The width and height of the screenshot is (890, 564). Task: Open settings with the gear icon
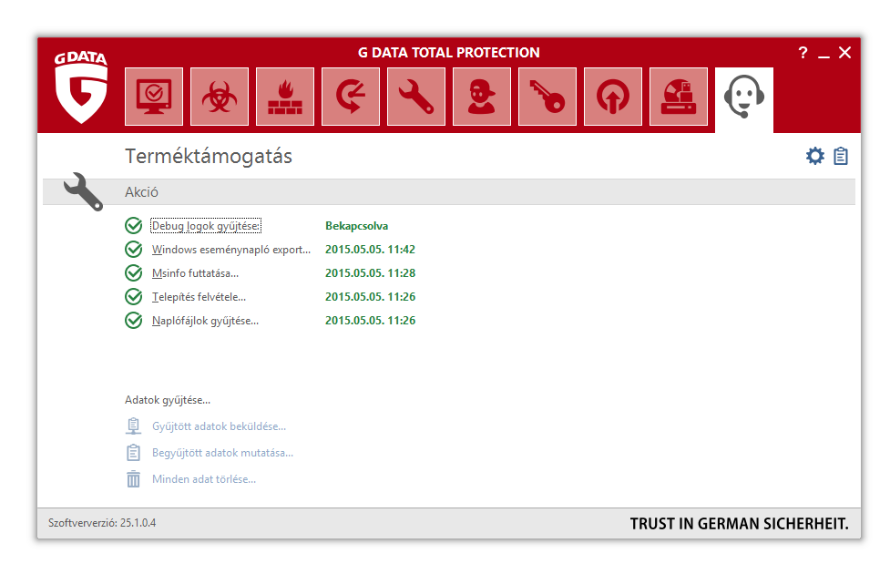(x=815, y=156)
